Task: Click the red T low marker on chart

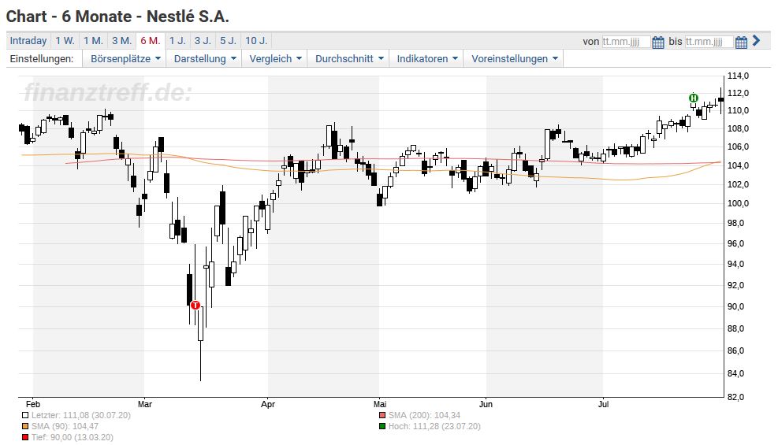Action: point(195,306)
